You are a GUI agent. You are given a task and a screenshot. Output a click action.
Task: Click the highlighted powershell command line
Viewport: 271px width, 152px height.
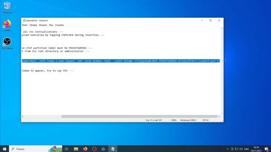click(121, 61)
